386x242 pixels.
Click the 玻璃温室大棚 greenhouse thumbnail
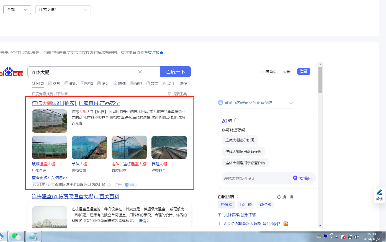coord(50,147)
